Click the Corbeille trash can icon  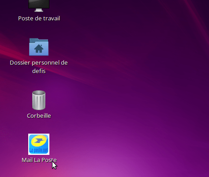click(39, 100)
